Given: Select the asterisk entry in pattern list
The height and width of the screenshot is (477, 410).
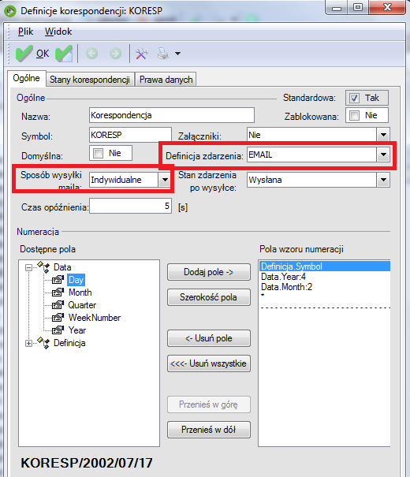Looking at the screenshot, I should [263, 295].
